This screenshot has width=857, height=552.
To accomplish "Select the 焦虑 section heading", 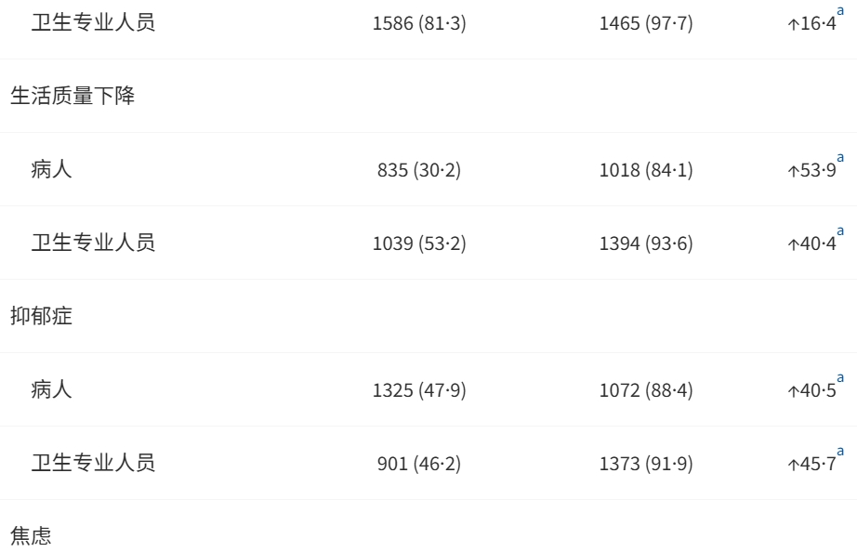I will (31, 536).
